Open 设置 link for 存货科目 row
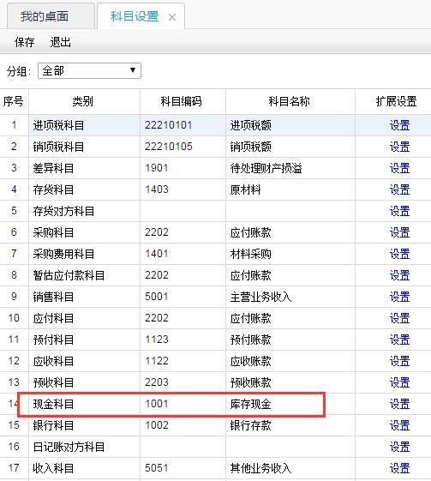431x481 pixels. point(399,189)
